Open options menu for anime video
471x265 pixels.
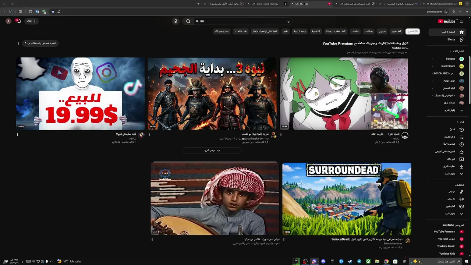tap(281, 134)
